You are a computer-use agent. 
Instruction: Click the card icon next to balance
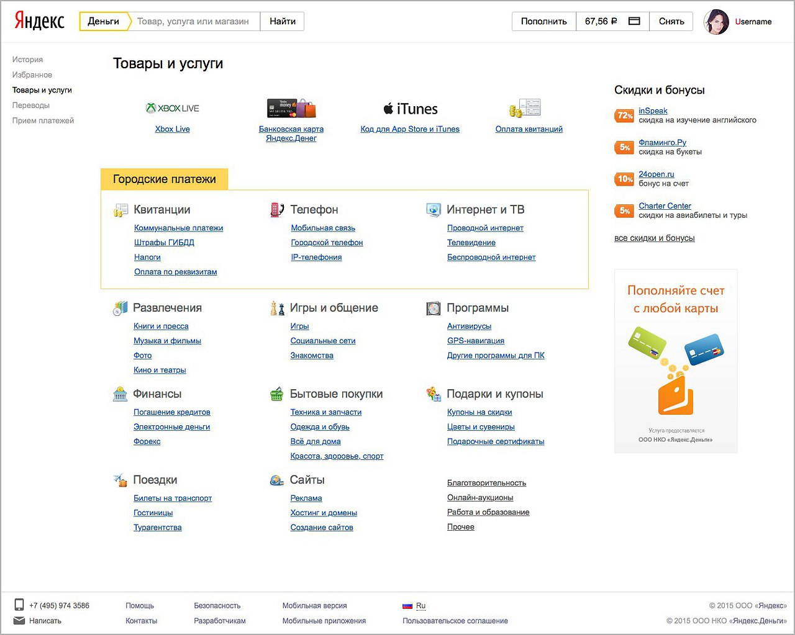[x=634, y=21]
